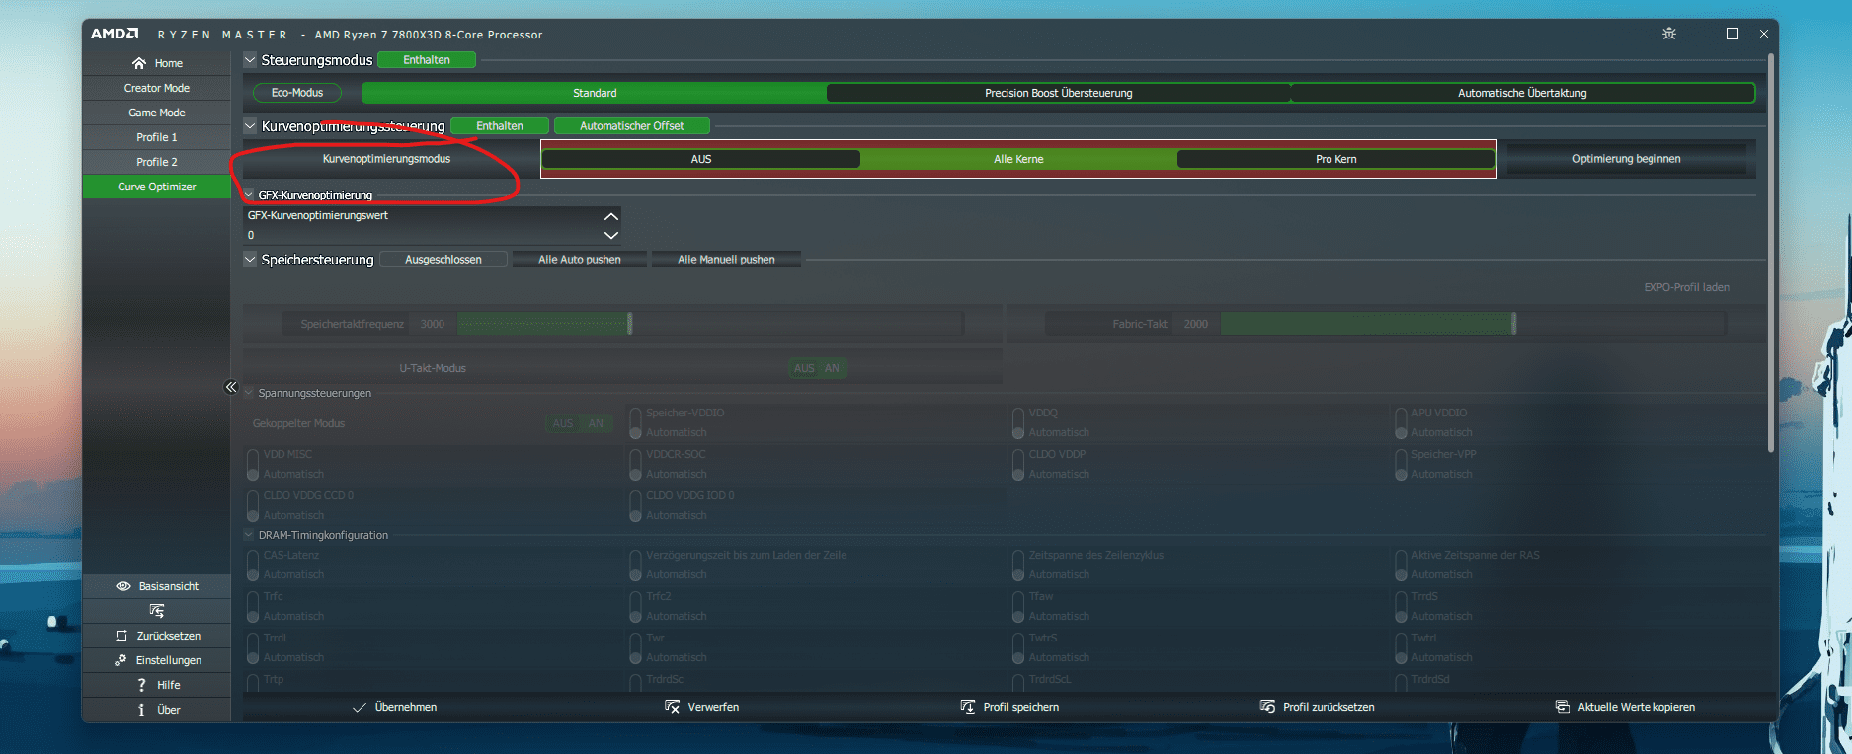
Task: Select the Standard control mode
Action: coord(595,93)
